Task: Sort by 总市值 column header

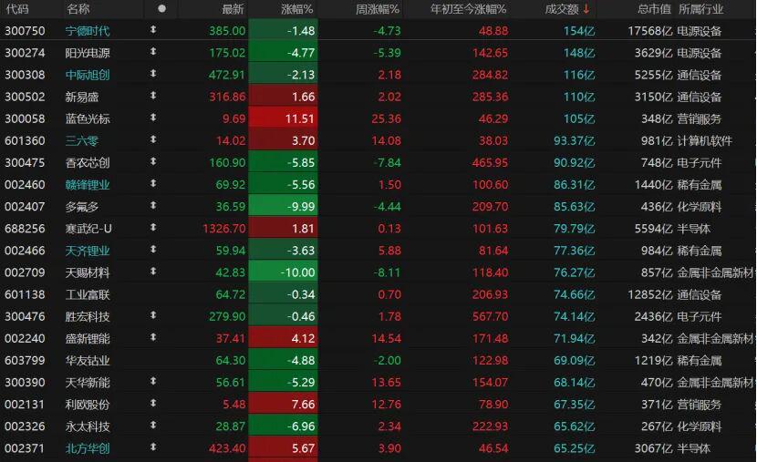Action: (x=654, y=9)
